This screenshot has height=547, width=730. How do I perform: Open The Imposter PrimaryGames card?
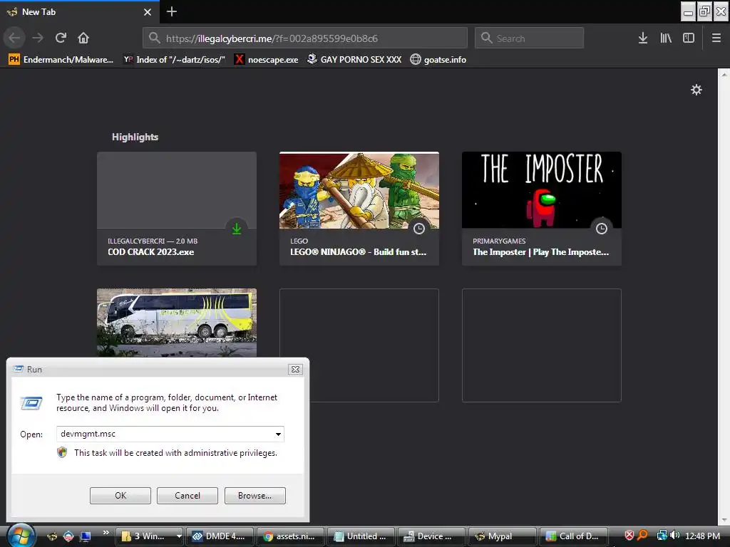542,209
